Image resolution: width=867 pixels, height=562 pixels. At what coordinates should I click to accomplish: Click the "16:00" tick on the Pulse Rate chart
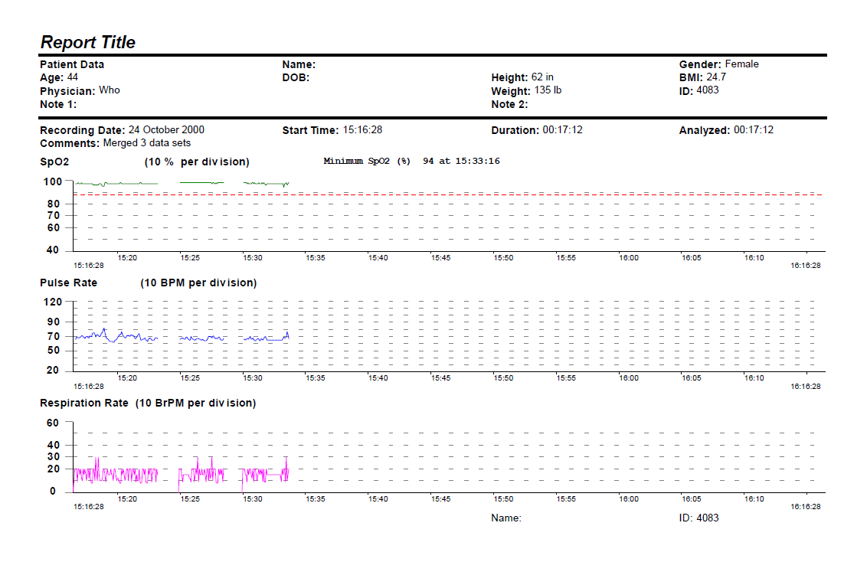(x=629, y=378)
